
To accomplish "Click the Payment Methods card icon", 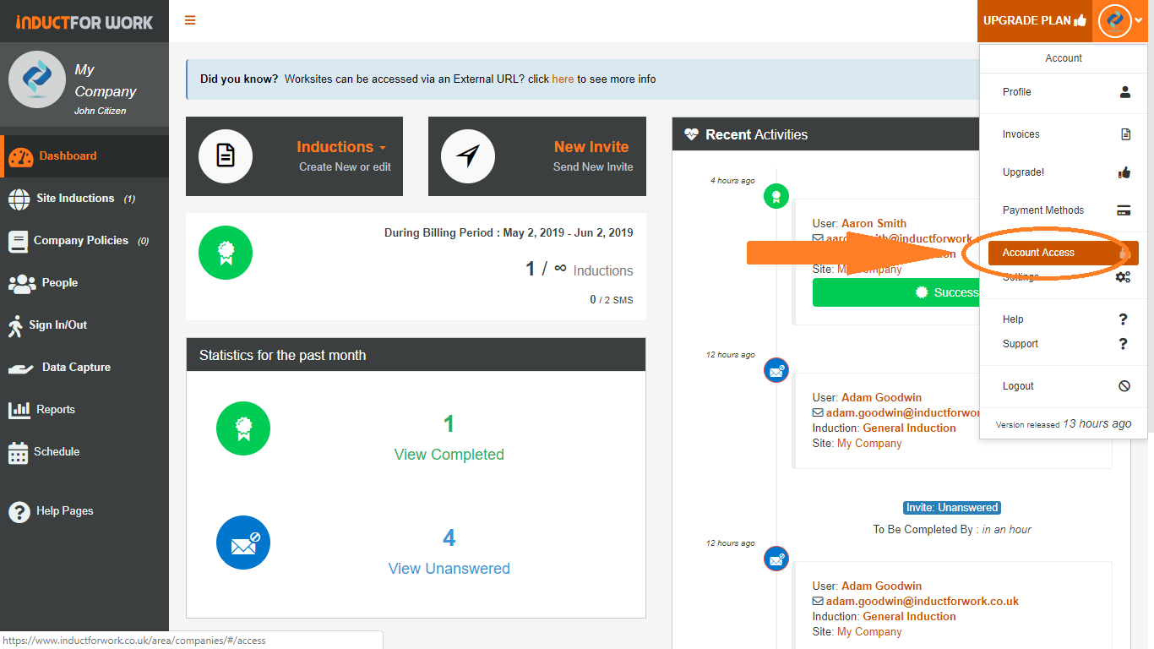I will [x=1124, y=210].
